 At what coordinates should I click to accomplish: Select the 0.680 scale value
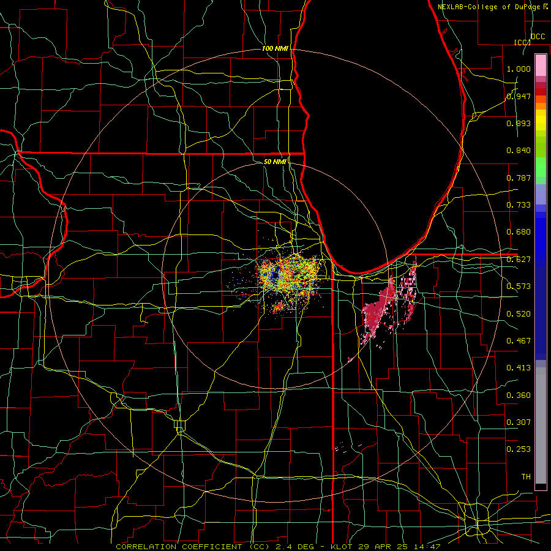(x=519, y=232)
